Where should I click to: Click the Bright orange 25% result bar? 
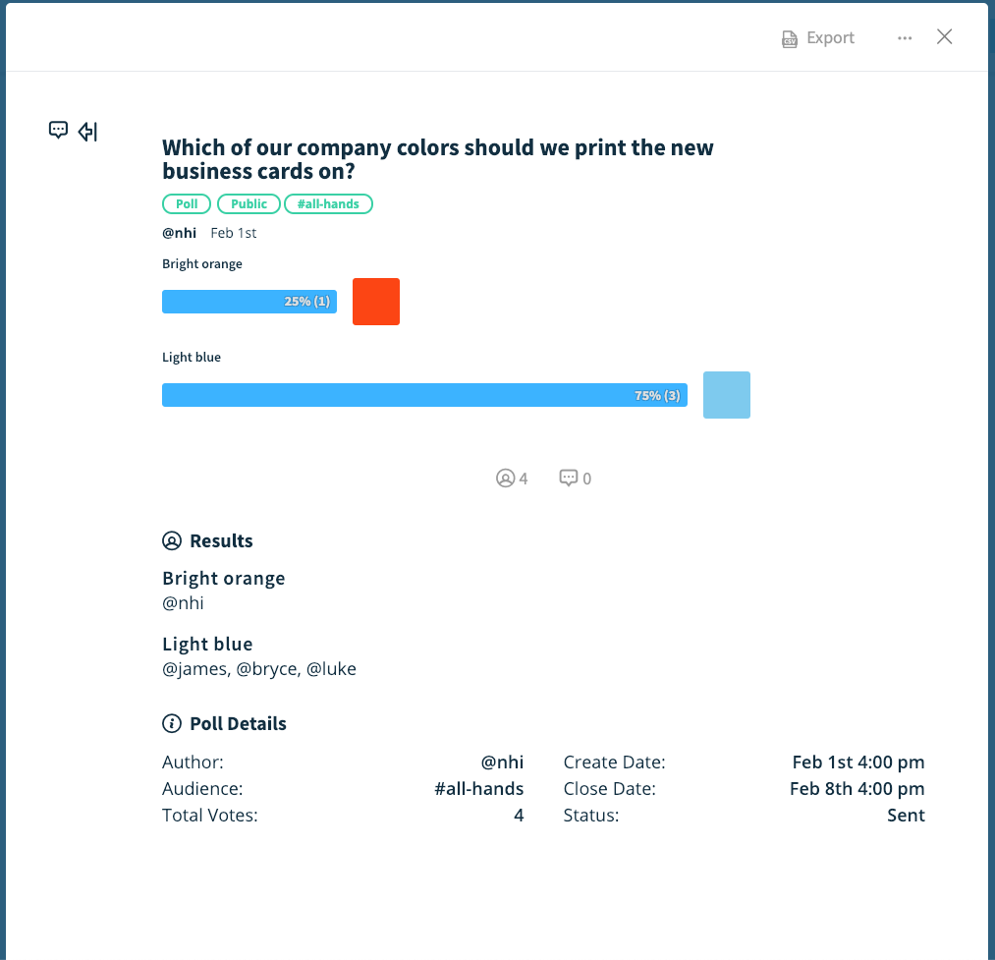click(249, 302)
